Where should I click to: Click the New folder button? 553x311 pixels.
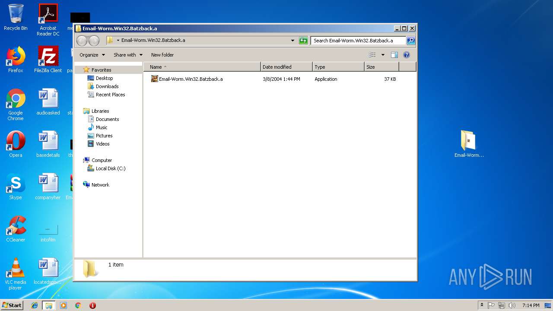coord(162,55)
